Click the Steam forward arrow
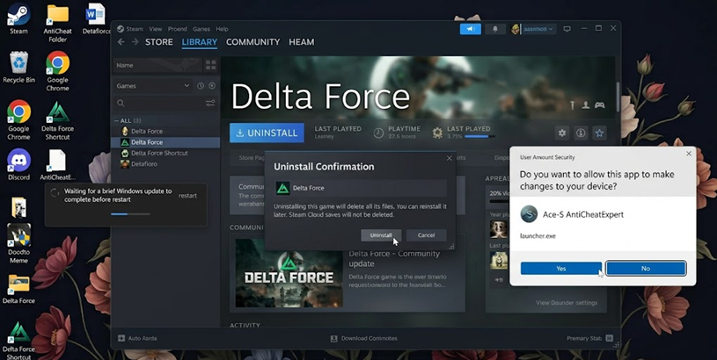 [x=135, y=42]
